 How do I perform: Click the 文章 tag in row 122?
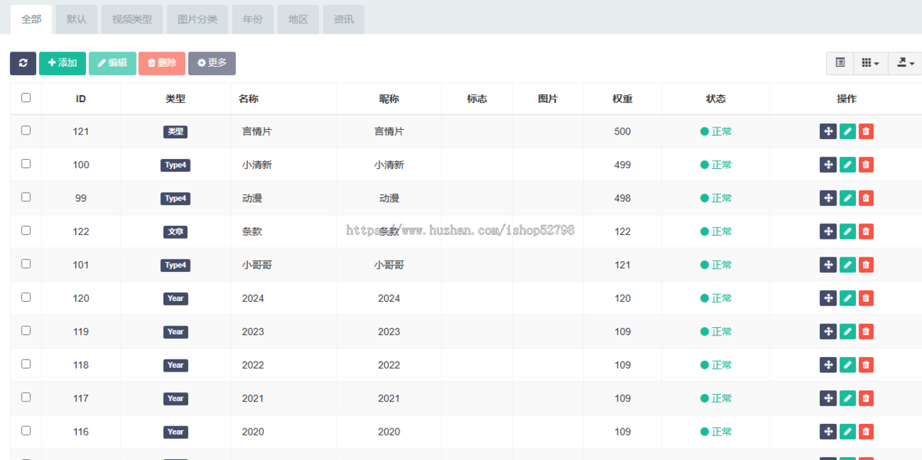coord(175,231)
